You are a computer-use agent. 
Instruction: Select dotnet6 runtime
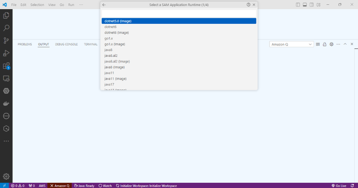click(179, 27)
